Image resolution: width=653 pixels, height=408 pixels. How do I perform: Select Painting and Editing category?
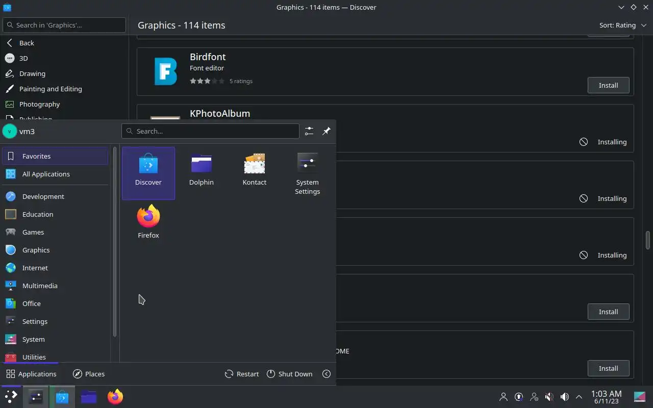(64, 89)
